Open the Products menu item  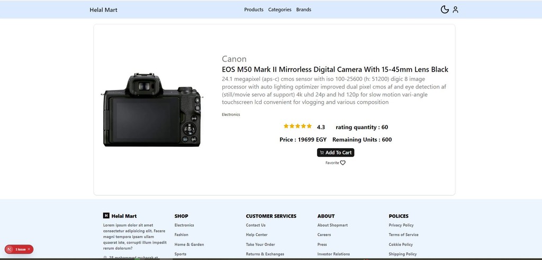coord(254,10)
